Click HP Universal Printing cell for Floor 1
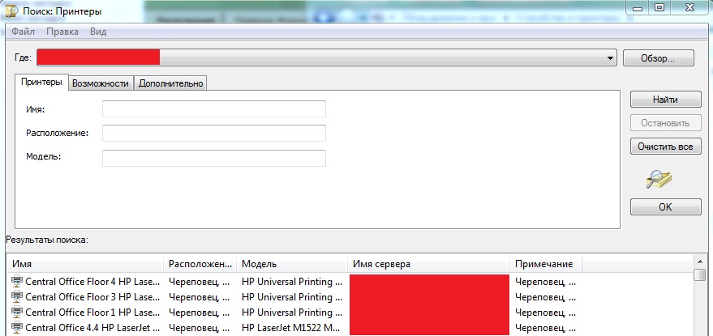The image size is (713, 336). tap(292, 313)
